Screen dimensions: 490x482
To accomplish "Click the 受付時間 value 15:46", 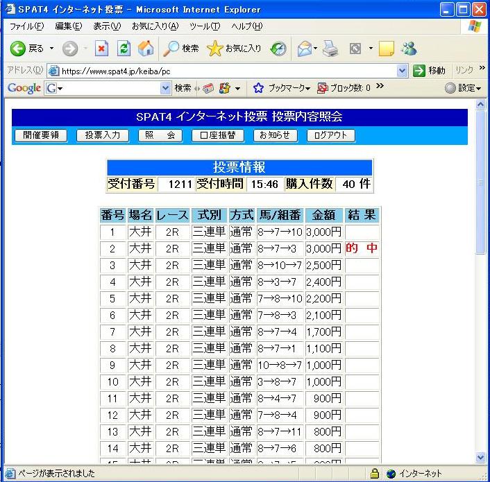I will point(264,184).
